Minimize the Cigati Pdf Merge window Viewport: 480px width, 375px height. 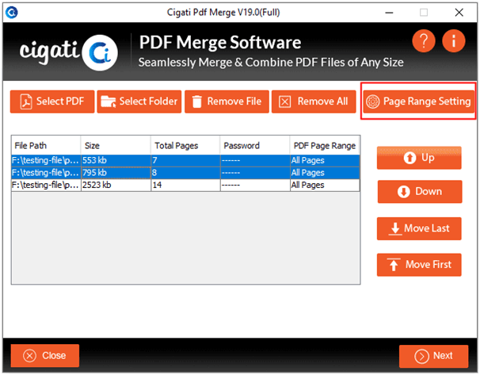point(389,13)
